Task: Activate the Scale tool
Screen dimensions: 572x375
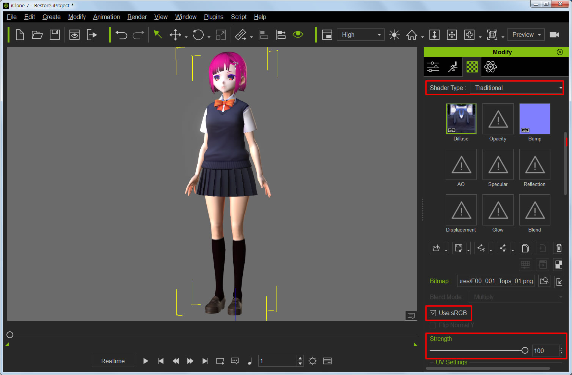Action: [221, 35]
